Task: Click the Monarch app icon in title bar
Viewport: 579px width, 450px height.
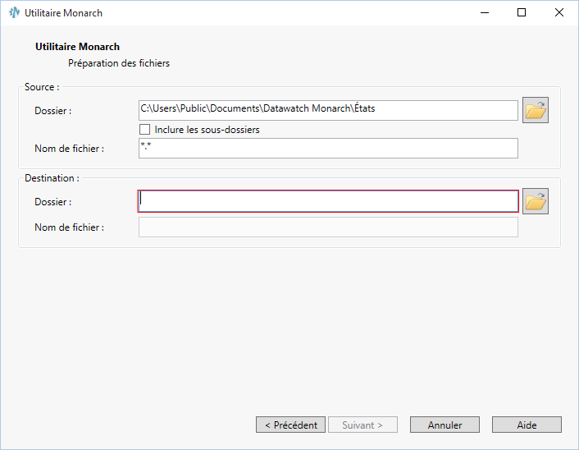Action: tap(14, 13)
